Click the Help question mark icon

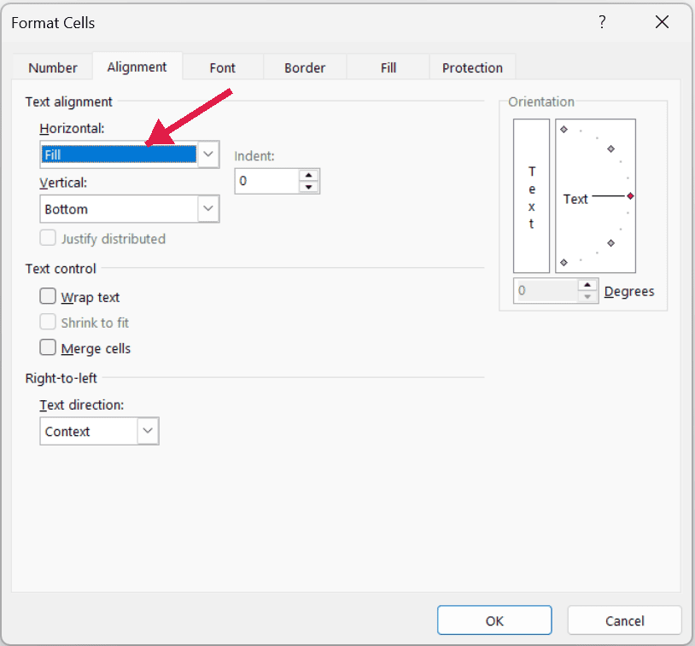[602, 23]
